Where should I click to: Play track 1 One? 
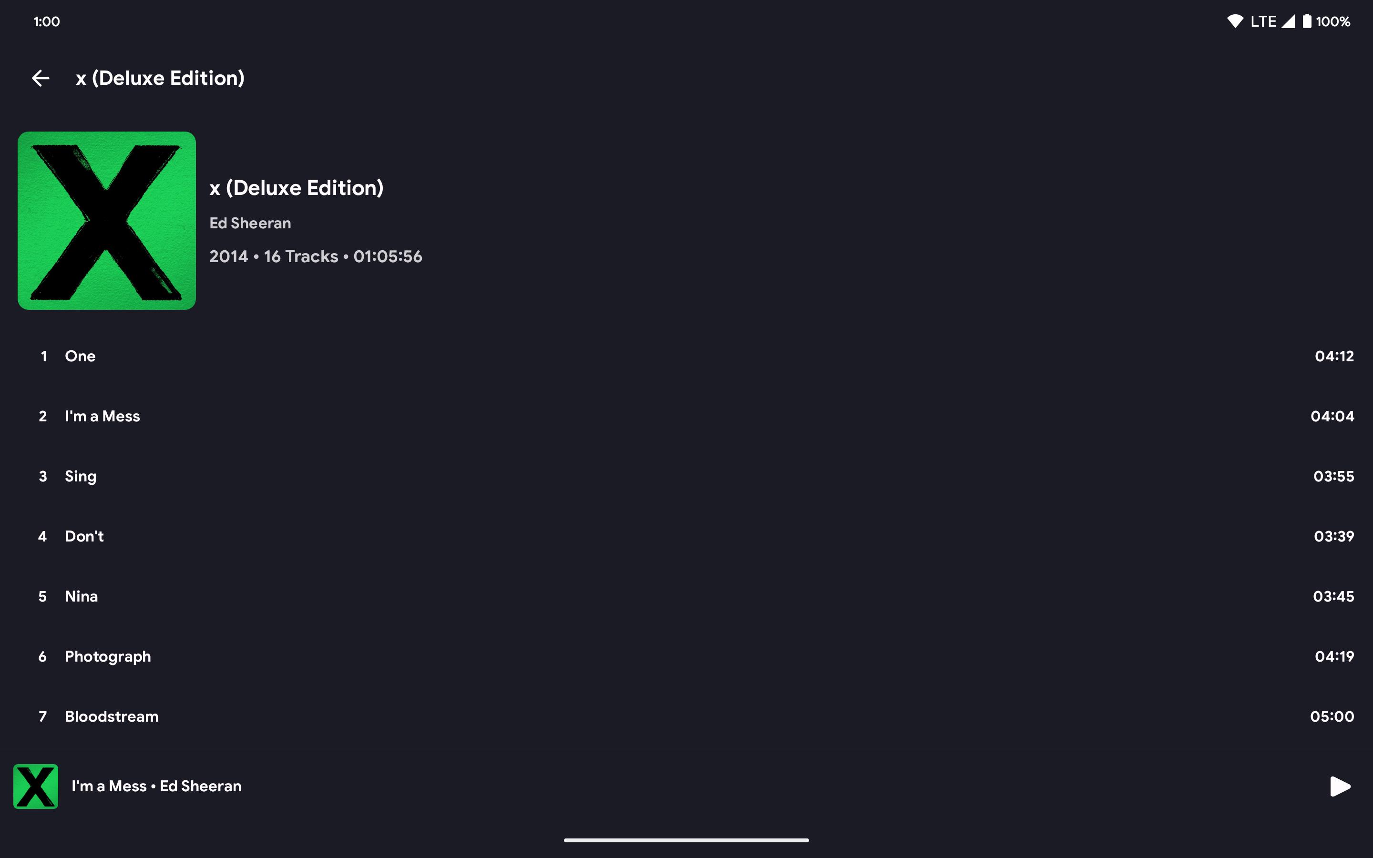point(686,357)
